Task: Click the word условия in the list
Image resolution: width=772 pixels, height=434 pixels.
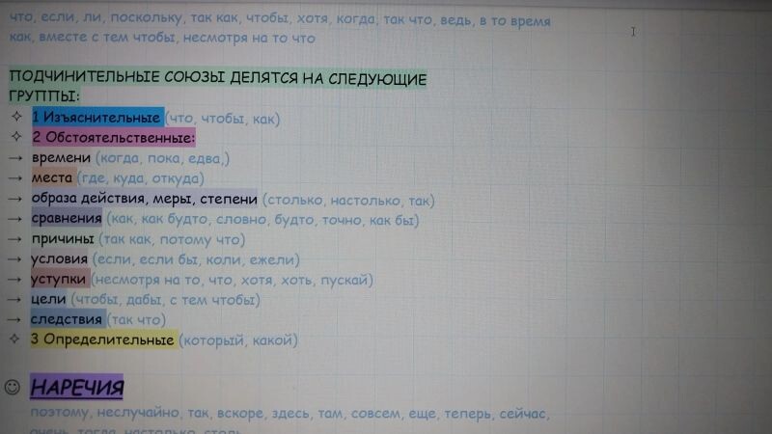Action: [59, 259]
